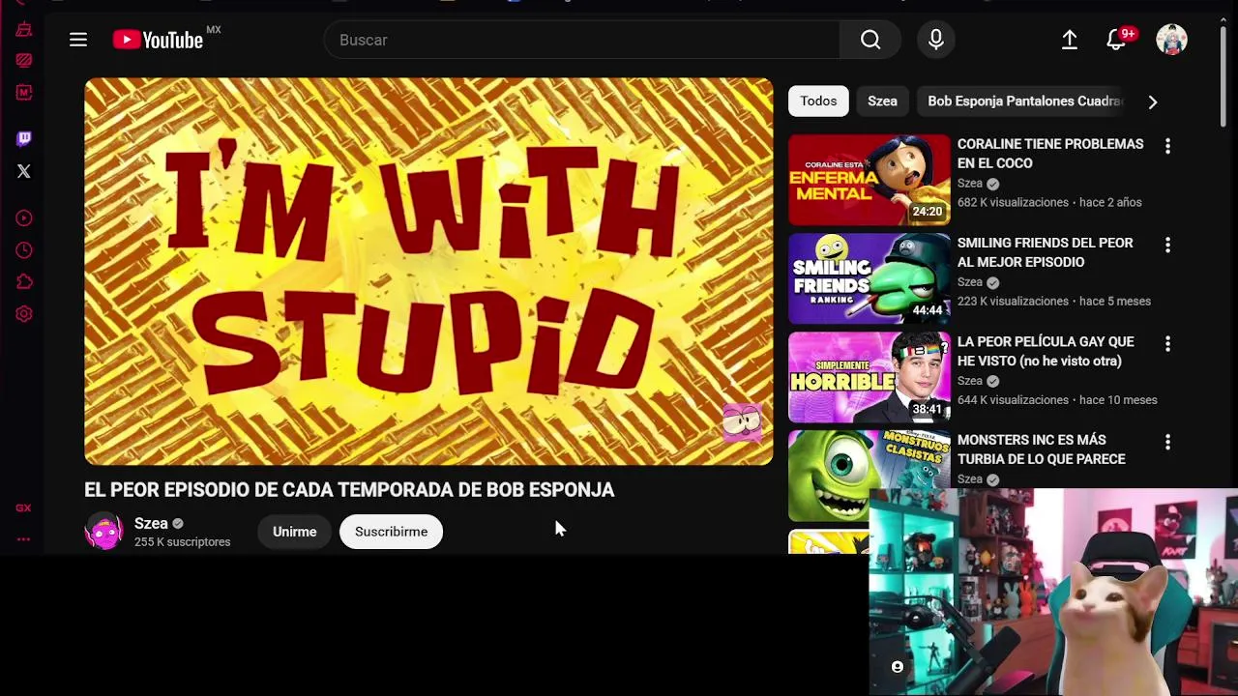Go to the YouTube home logo
Image resolution: width=1238 pixels, height=696 pixels.
(x=158, y=40)
